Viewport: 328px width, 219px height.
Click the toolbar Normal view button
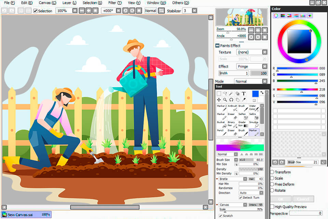(151, 11)
